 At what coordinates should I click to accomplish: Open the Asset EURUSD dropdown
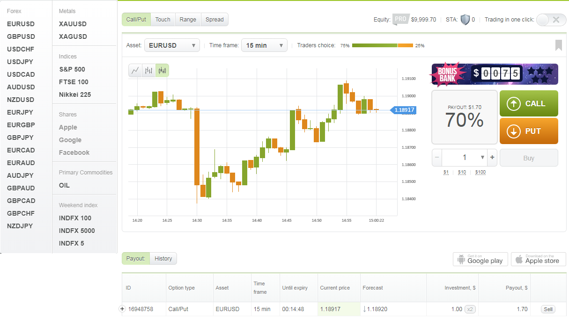pyautogui.click(x=172, y=45)
